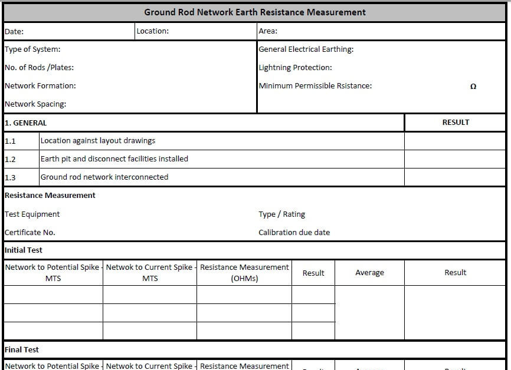
Task: Select the document title bar text
Action: pyautogui.click(x=255, y=12)
